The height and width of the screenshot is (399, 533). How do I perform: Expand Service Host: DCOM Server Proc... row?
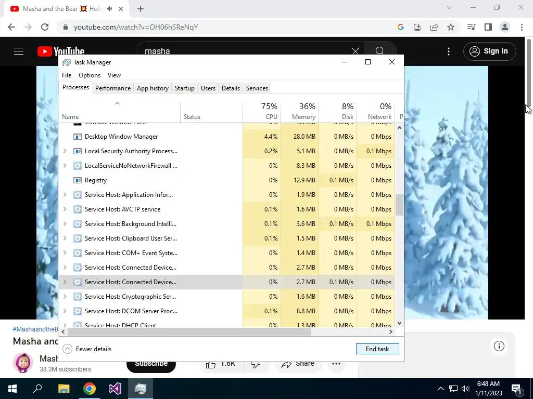pos(65,311)
